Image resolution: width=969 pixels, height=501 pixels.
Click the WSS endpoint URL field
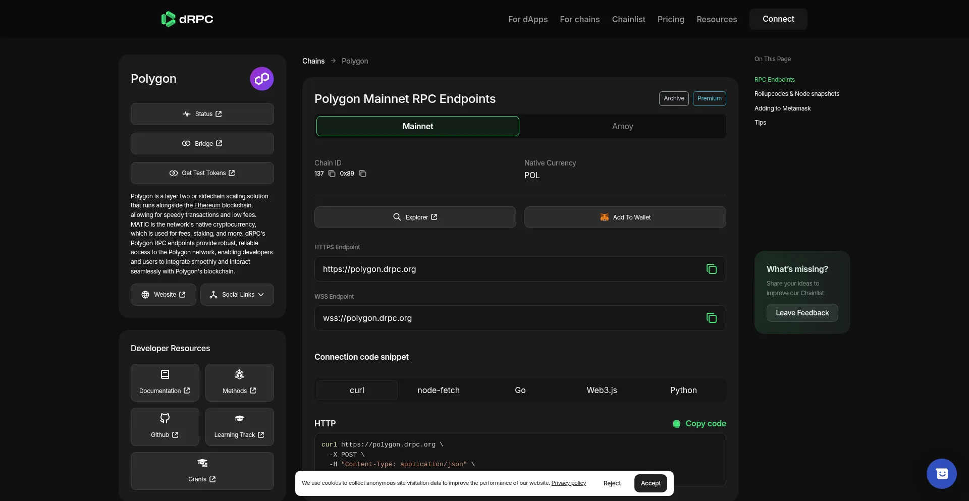coord(520,318)
